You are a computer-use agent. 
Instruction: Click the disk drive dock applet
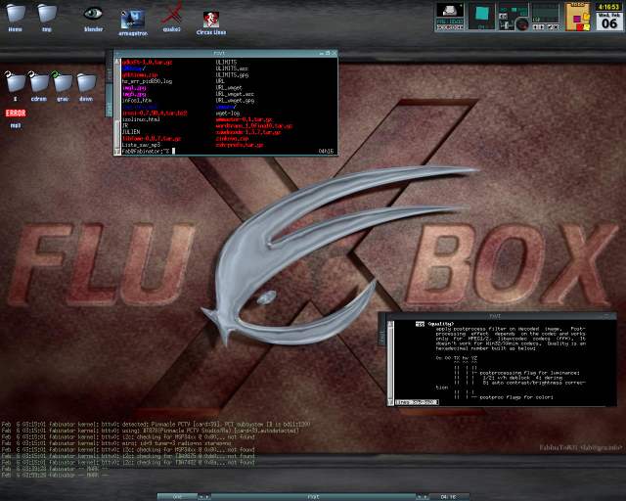(x=450, y=17)
